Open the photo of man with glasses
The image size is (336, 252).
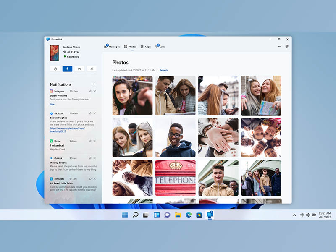coord(175,138)
